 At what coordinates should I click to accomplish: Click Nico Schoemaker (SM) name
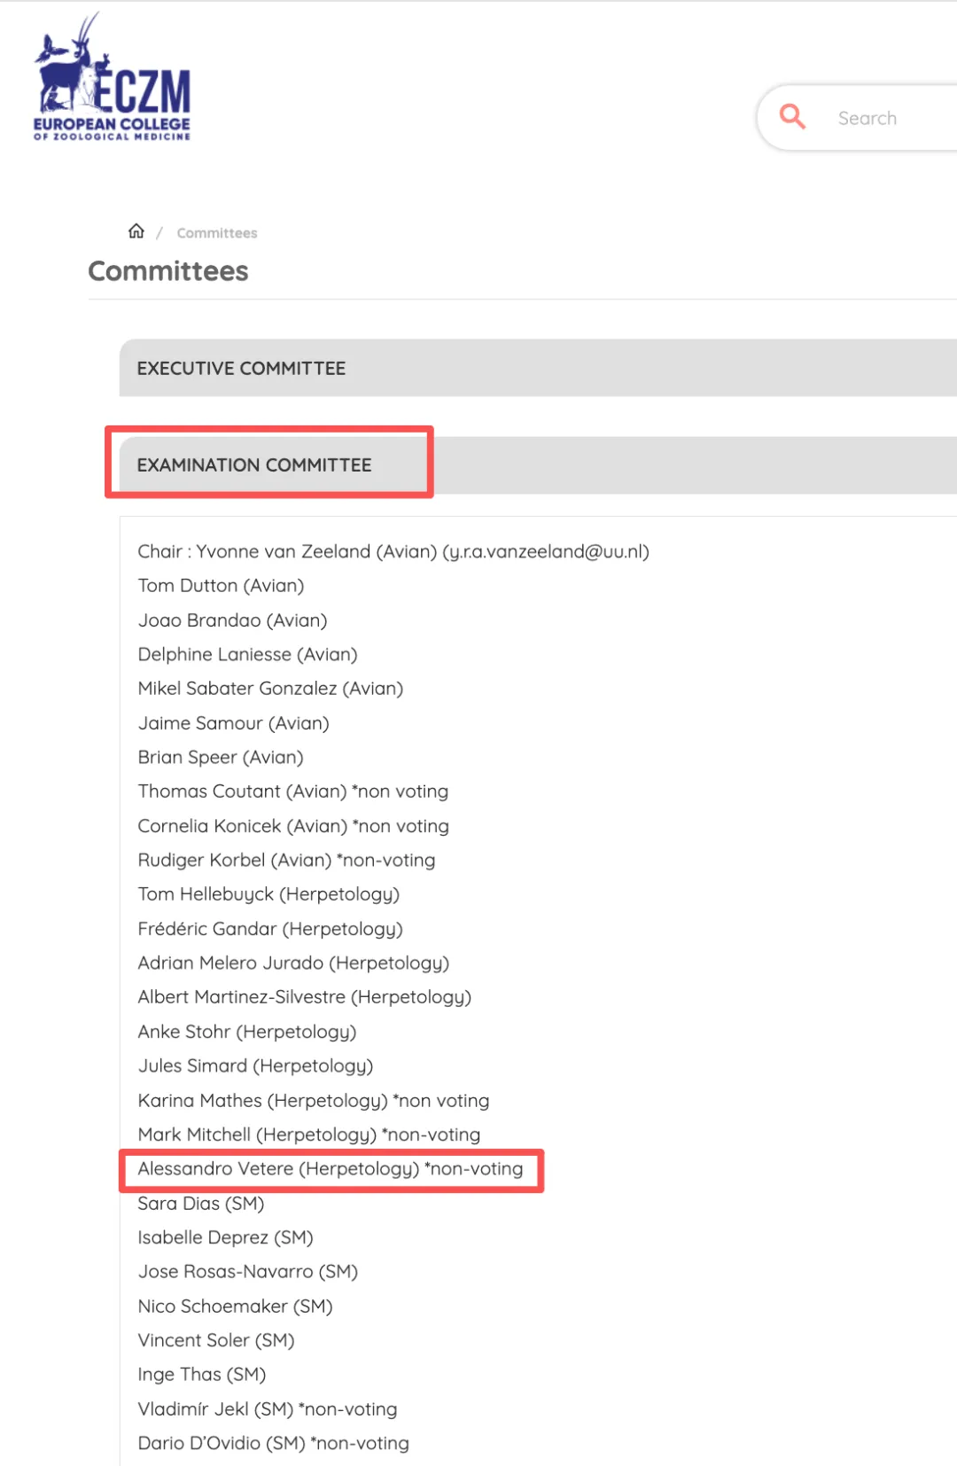pos(235,1306)
